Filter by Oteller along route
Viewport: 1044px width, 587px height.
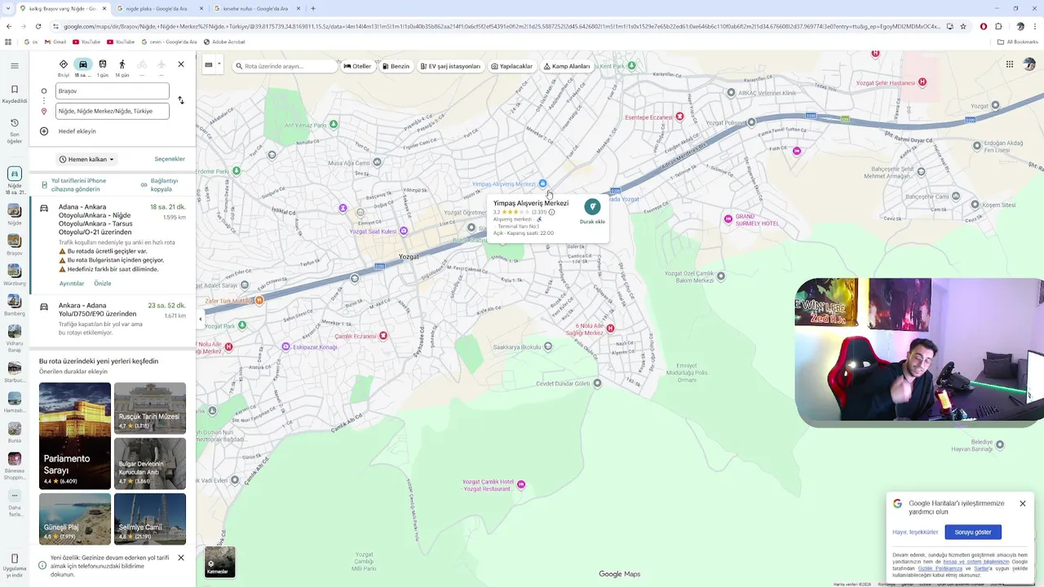click(x=357, y=66)
